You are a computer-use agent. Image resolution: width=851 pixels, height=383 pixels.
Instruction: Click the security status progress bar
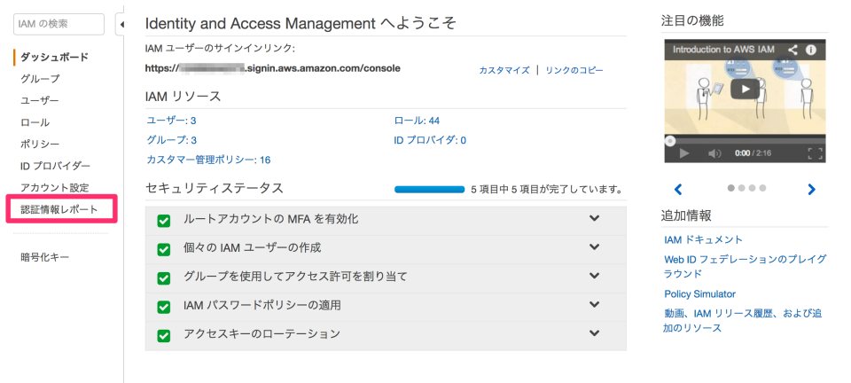tap(429, 190)
